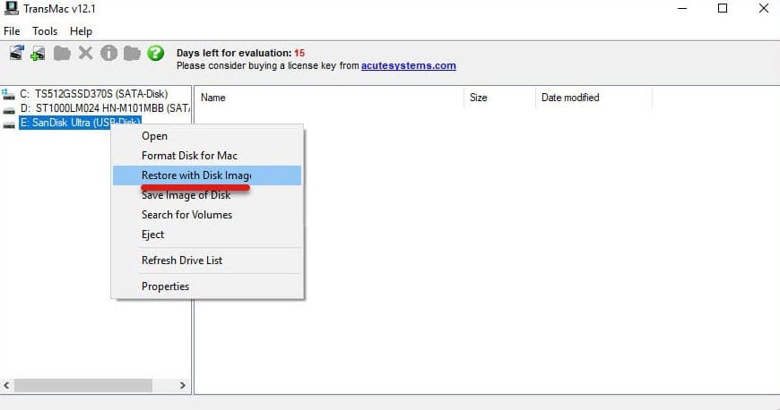
Task: Choose Refresh Drive List
Action: click(x=207, y=261)
